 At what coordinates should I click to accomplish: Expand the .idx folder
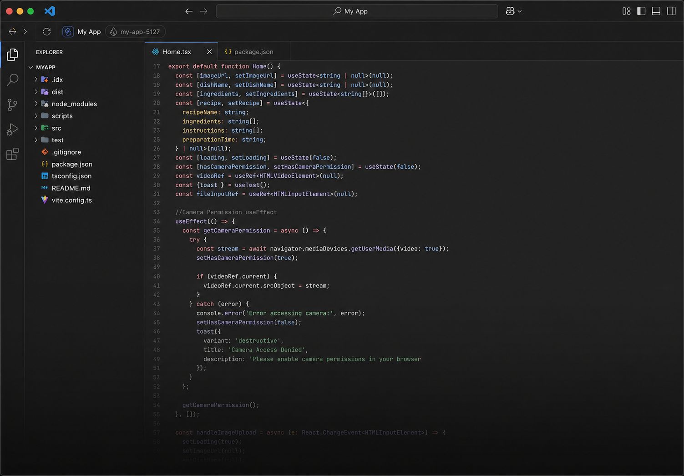(36, 80)
